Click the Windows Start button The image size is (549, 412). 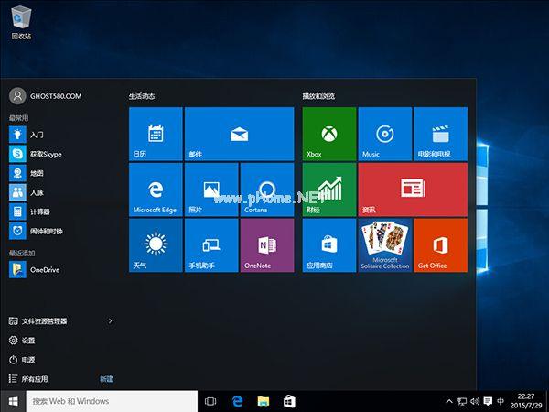click(13, 401)
